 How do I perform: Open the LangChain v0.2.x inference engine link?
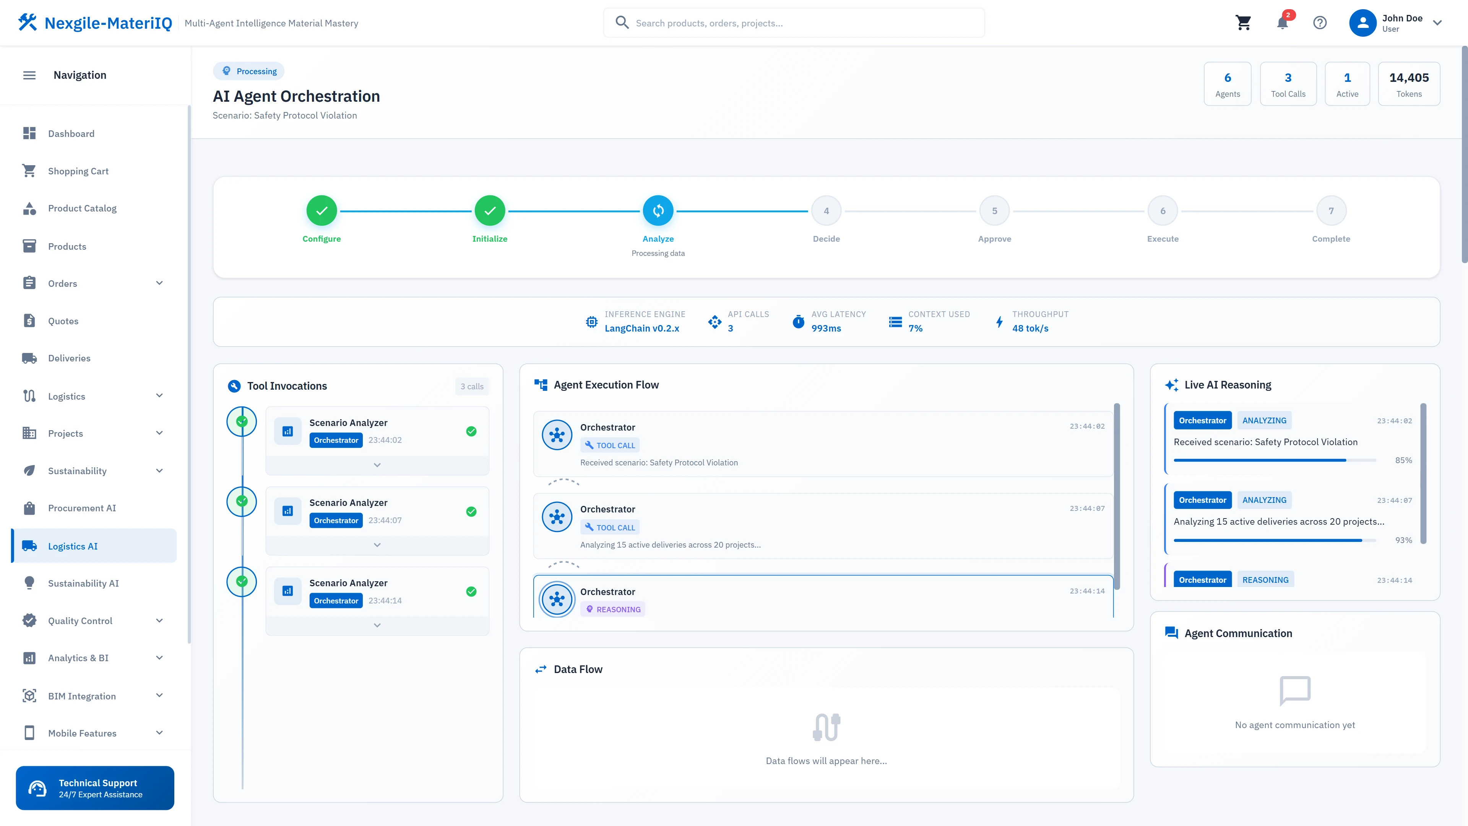click(642, 328)
